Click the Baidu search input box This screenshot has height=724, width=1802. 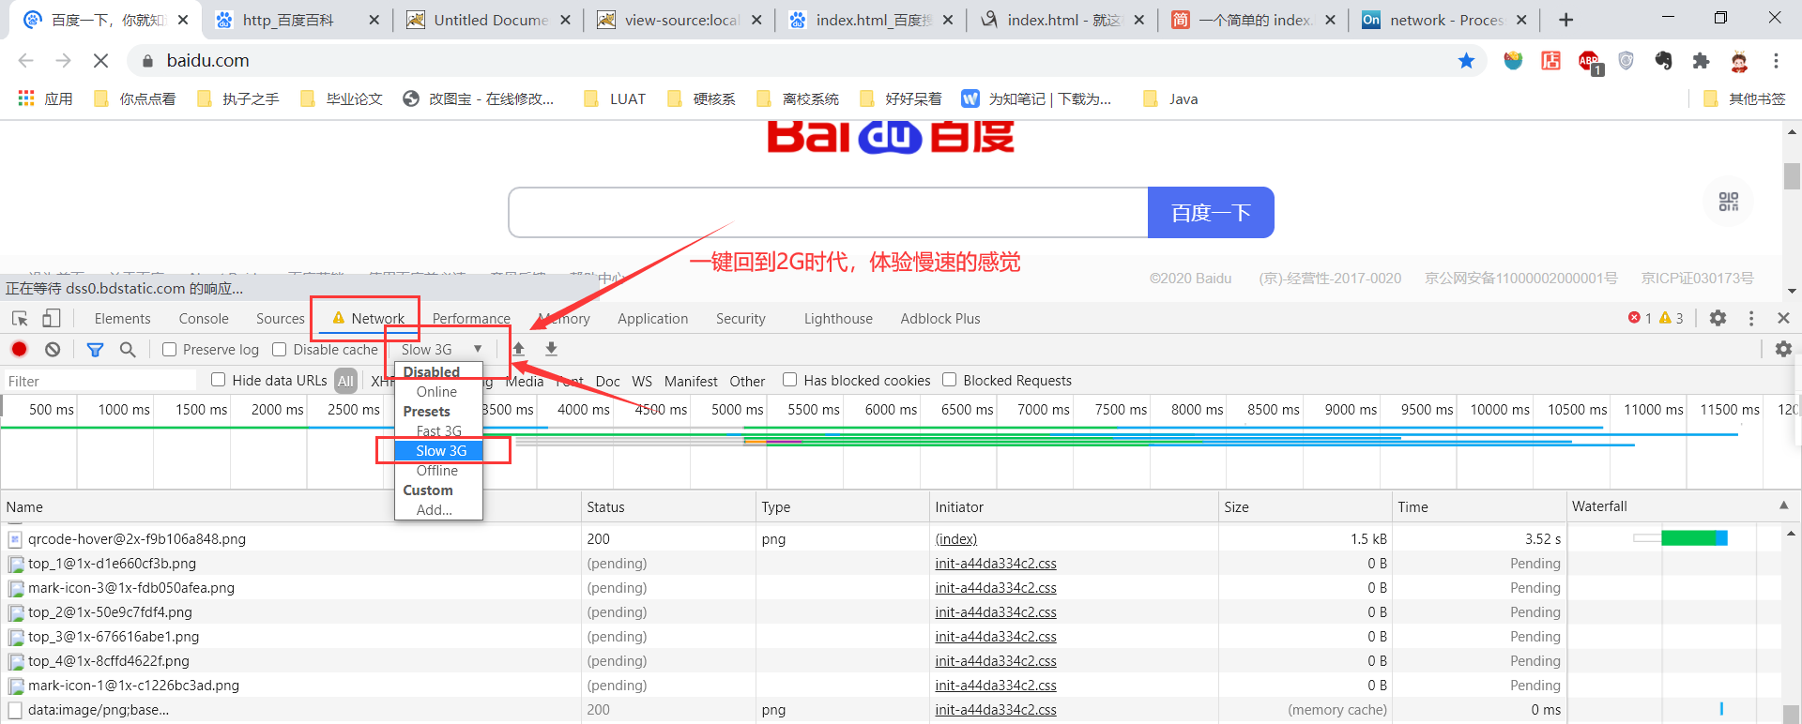[828, 213]
